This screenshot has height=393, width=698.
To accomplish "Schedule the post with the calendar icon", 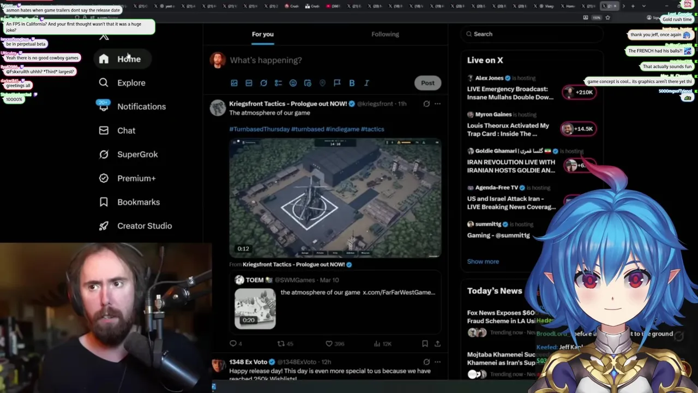I will coord(308,83).
